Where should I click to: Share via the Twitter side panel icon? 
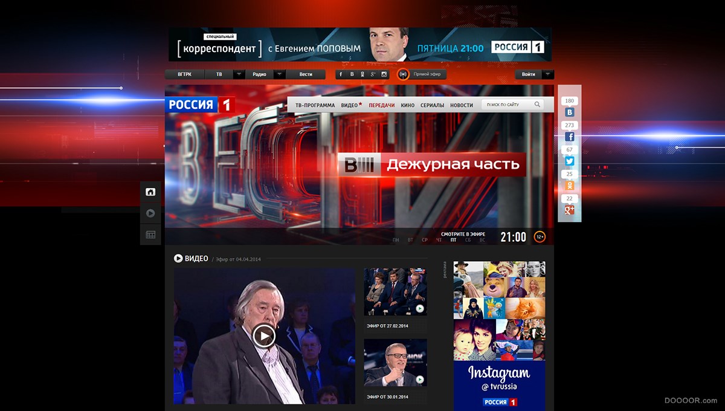pyautogui.click(x=569, y=161)
